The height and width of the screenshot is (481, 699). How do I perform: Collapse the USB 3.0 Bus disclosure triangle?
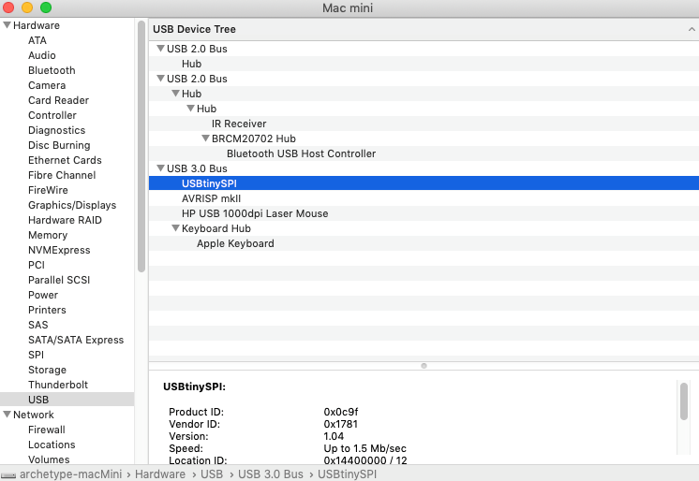point(160,168)
